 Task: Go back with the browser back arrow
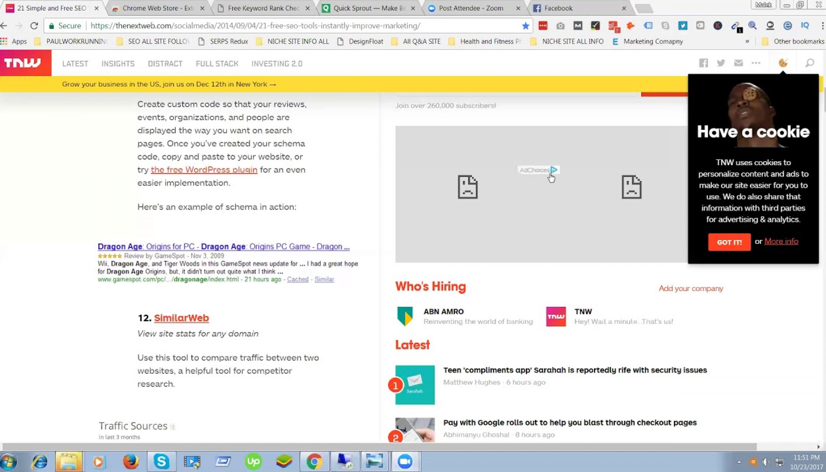click(4, 26)
